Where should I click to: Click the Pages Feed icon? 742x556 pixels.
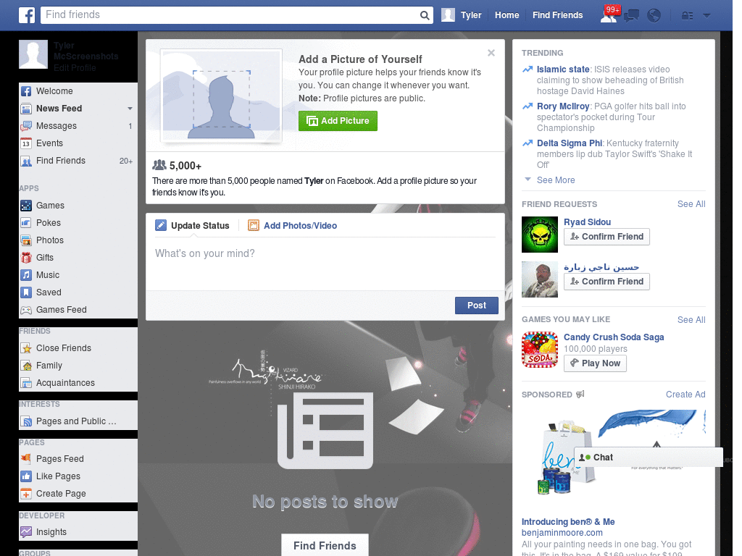pyautogui.click(x=26, y=458)
